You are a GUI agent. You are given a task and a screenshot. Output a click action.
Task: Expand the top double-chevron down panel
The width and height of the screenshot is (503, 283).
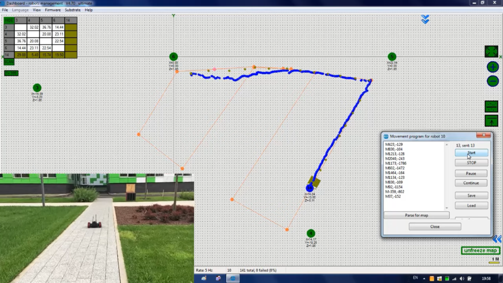tap(425, 19)
